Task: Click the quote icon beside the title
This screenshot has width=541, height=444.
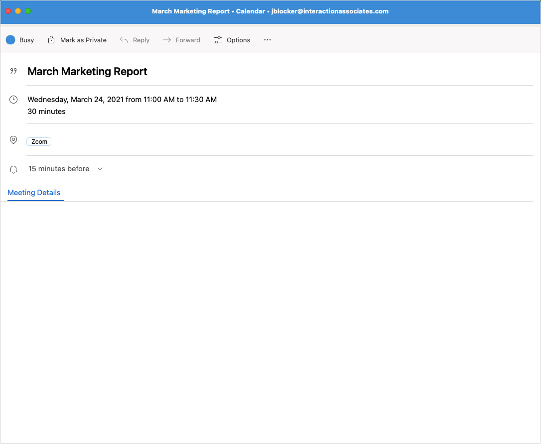Action: [x=13, y=71]
